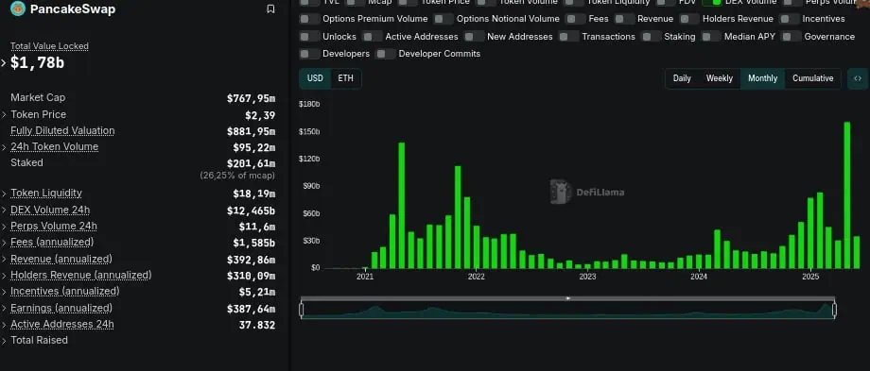Expand the Perps Volume 24h chevron

[x=4, y=227]
